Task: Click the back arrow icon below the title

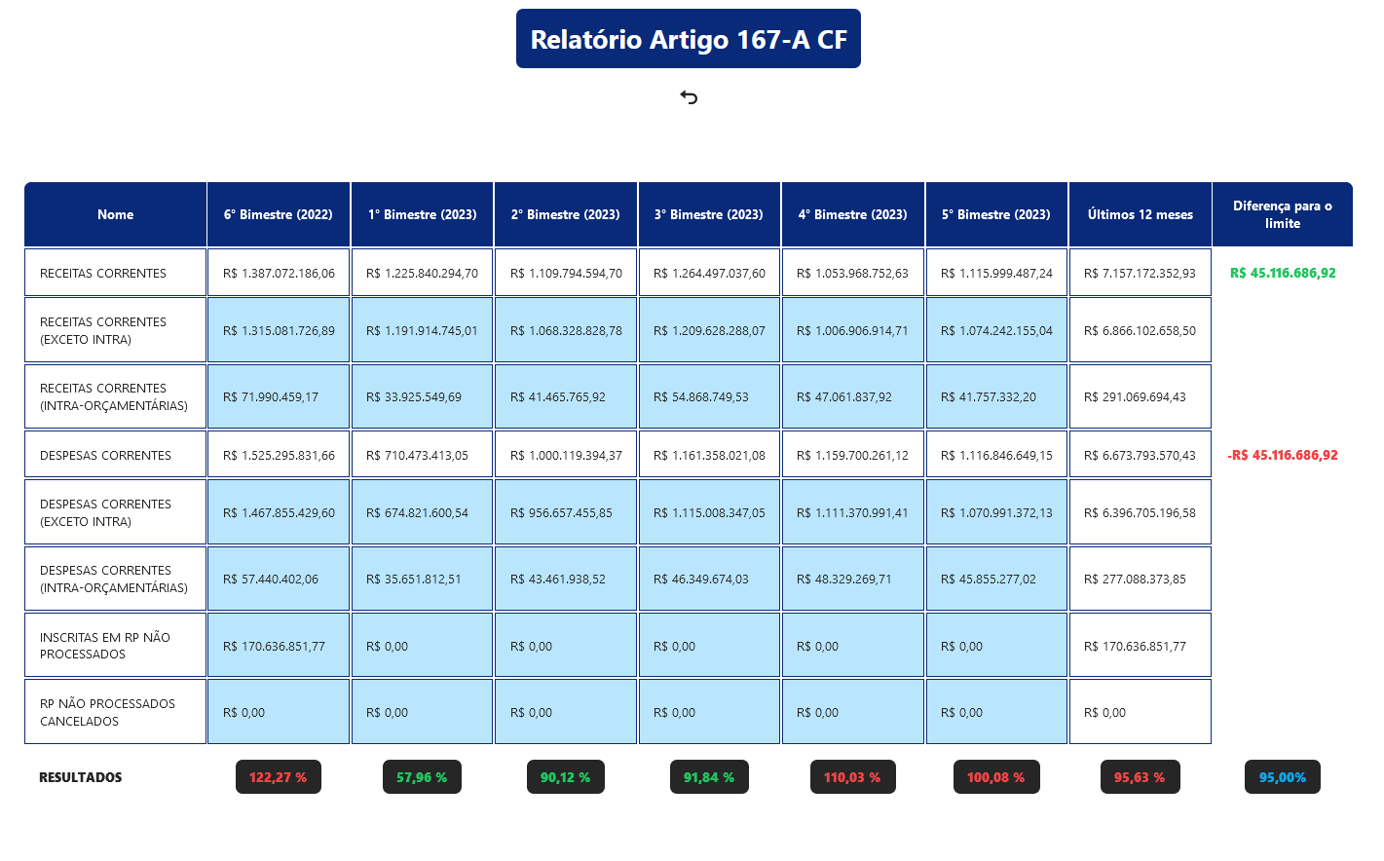Action: click(x=689, y=97)
